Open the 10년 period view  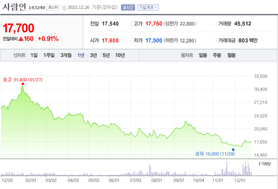(x=120, y=55)
